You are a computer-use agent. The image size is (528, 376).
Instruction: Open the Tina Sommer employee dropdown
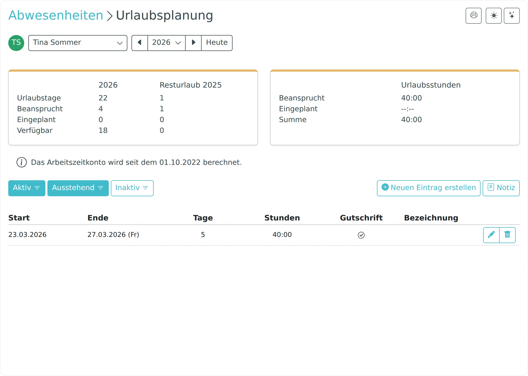click(x=78, y=43)
